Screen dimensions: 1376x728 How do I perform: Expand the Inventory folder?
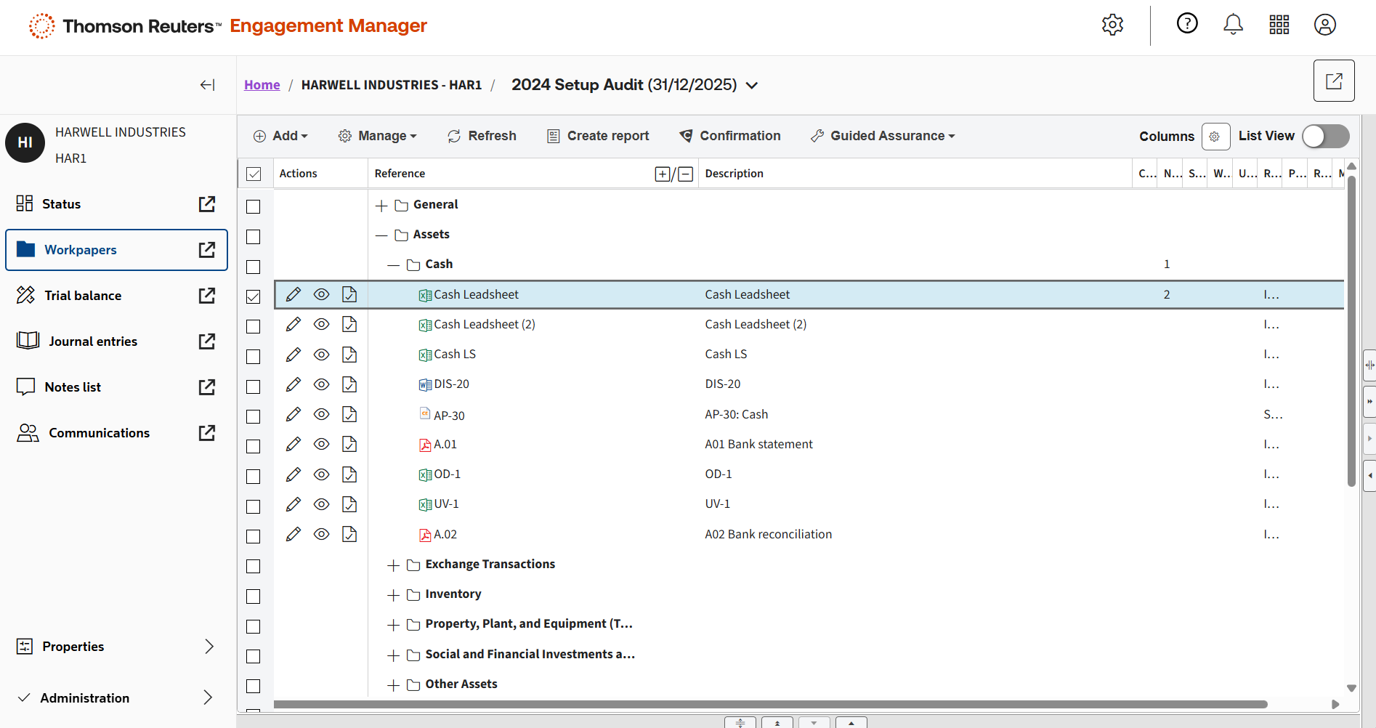(394, 596)
